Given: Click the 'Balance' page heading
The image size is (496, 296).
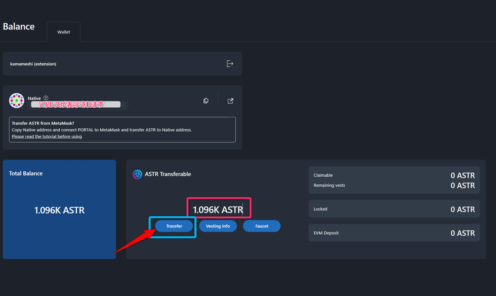Looking at the screenshot, I should pos(19,27).
